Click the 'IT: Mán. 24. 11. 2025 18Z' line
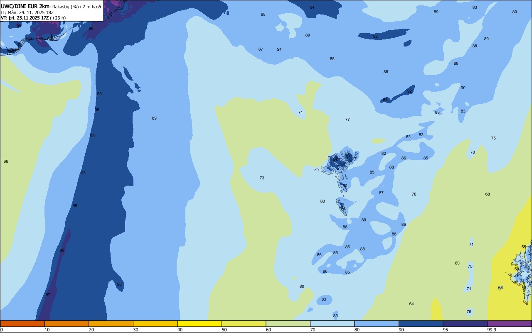Image resolution: width=532 pixels, height=333 pixels. click(x=27, y=12)
